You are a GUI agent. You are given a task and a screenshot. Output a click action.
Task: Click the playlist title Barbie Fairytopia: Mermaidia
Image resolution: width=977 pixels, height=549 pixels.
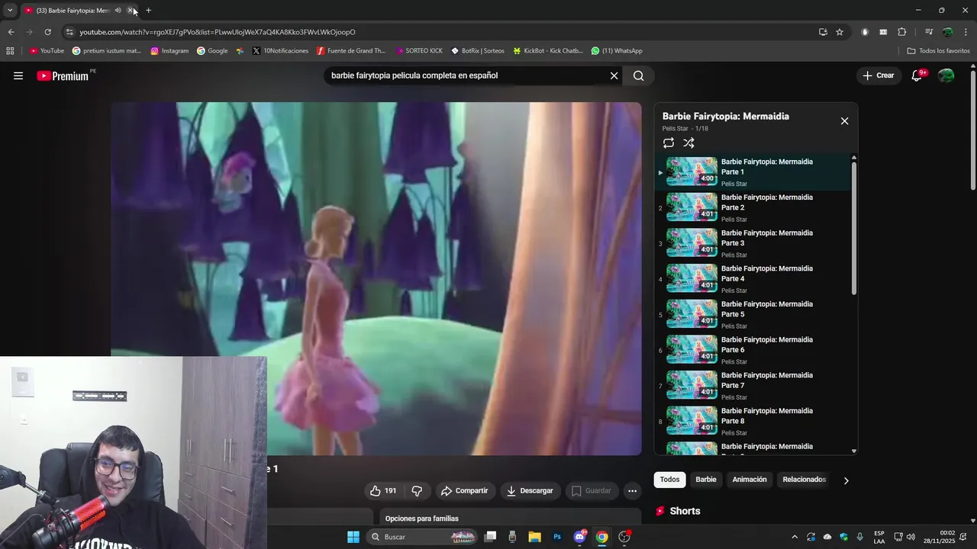726,116
